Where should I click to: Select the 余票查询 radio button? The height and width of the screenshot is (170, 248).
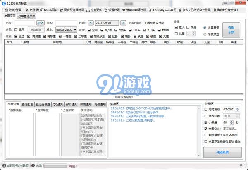click(x=205, y=28)
